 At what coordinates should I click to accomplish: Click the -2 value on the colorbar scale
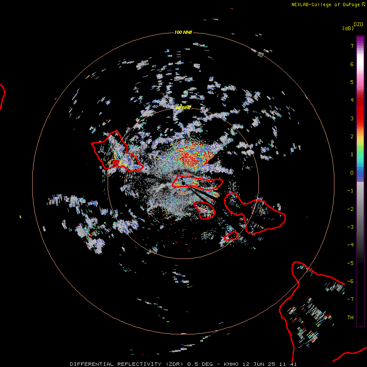coord(350,209)
